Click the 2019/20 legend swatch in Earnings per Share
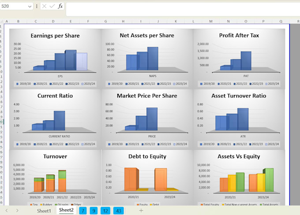Viewport: 300px width, 215px height. [18, 84]
